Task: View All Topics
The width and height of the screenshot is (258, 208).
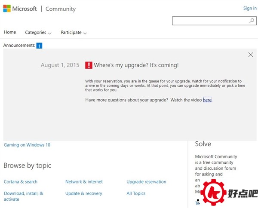Action: [136, 193]
